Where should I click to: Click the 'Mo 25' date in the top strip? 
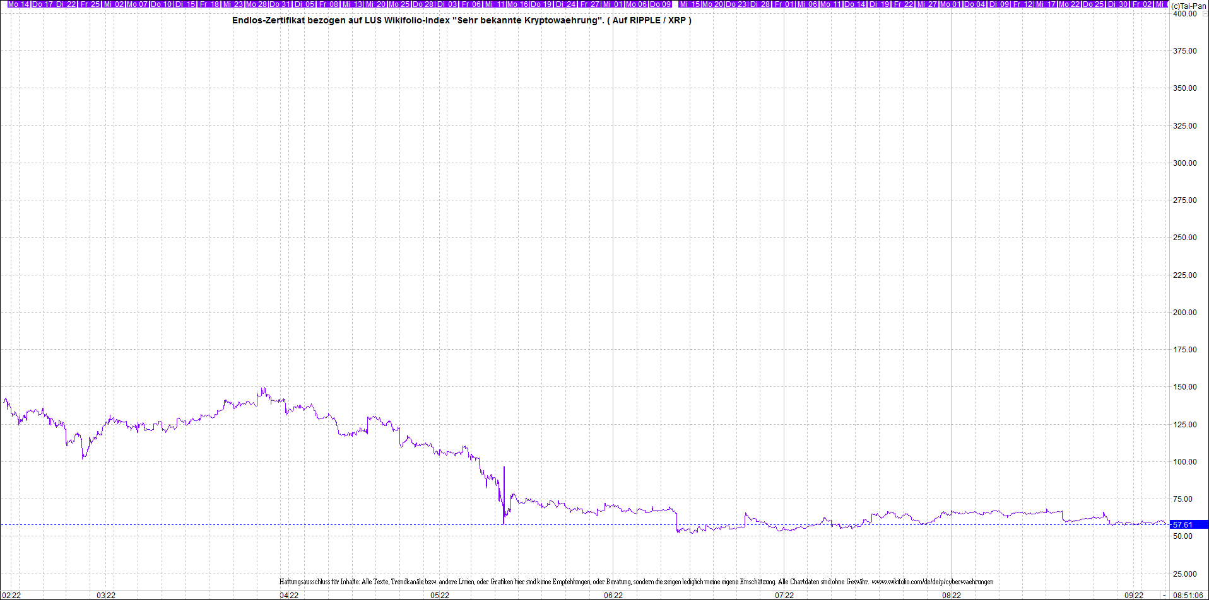tap(399, 4)
